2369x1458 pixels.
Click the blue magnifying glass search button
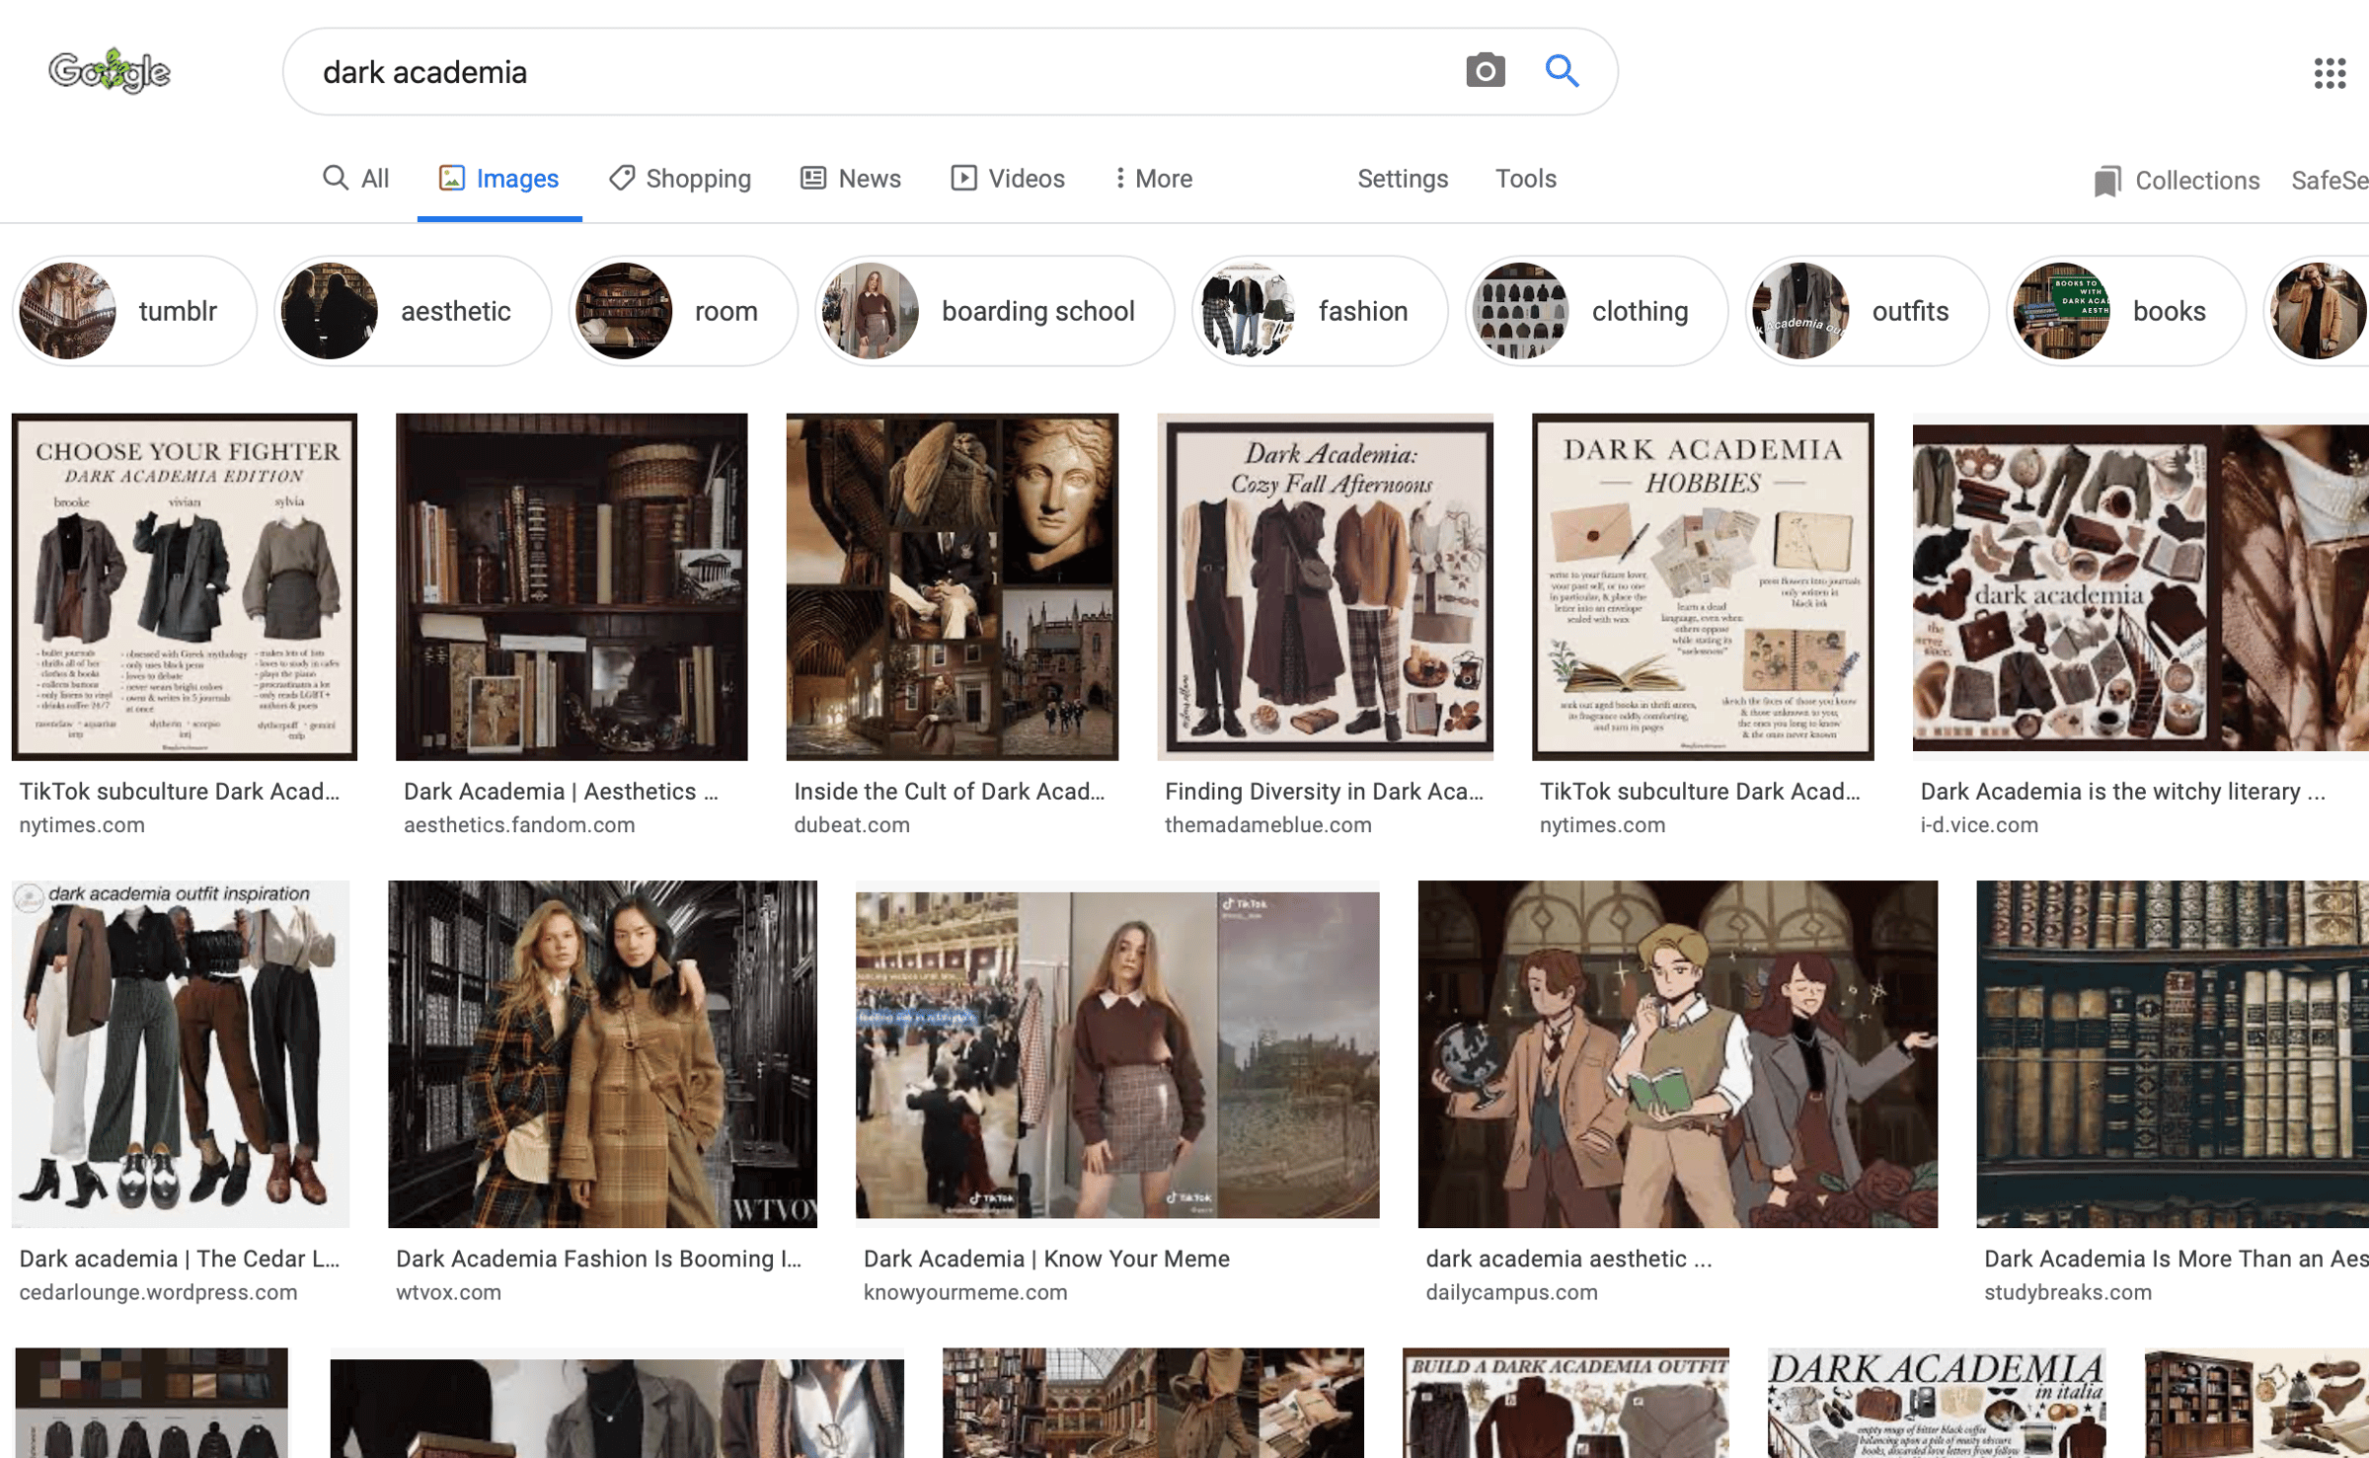tap(1562, 71)
